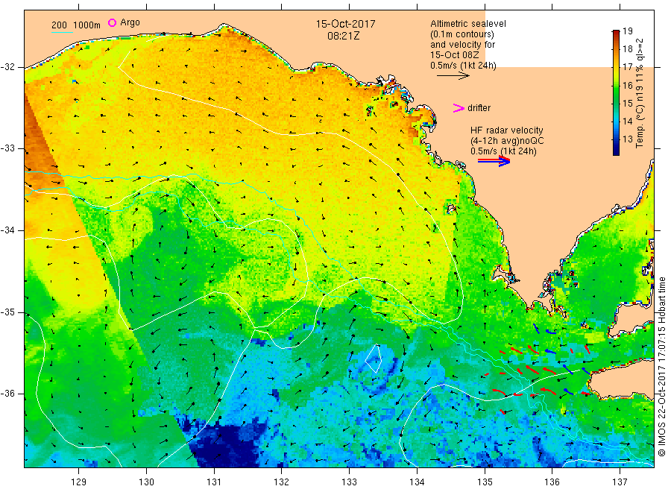Click the magenta drifter arrowhead symbol
The height and width of the screenshot is (492, 671).
coord(459,108)
